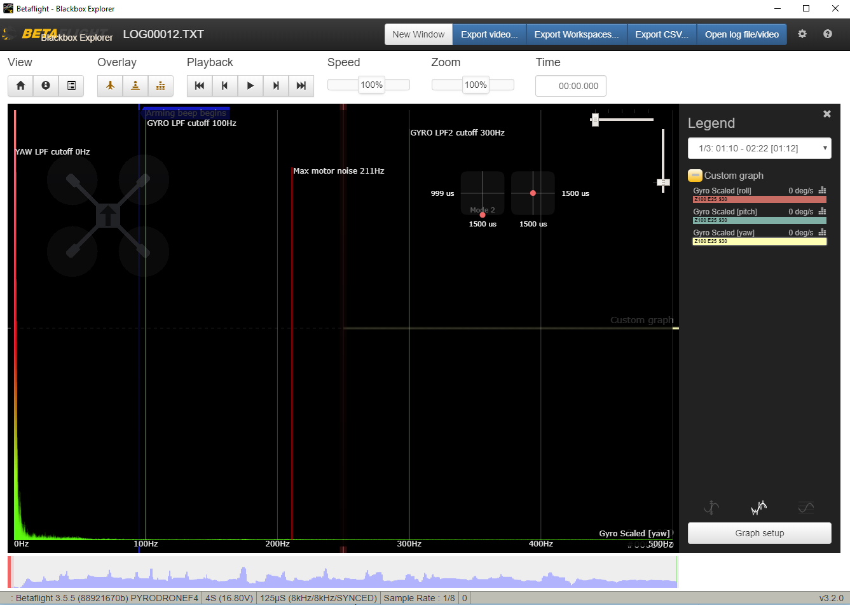Toggle the spectrum analyser overlay
Viewport: 850px width, 605px height.
[161, 85]
